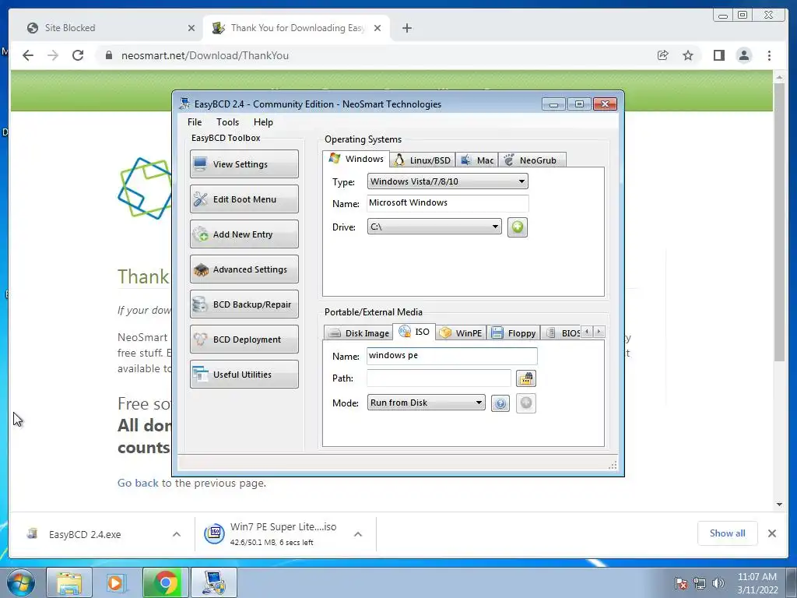Expand Win7 PE iso download options chevron
The width and height of the screenshot is (797, 598).
pyautogui.click(x=358, y=534)
